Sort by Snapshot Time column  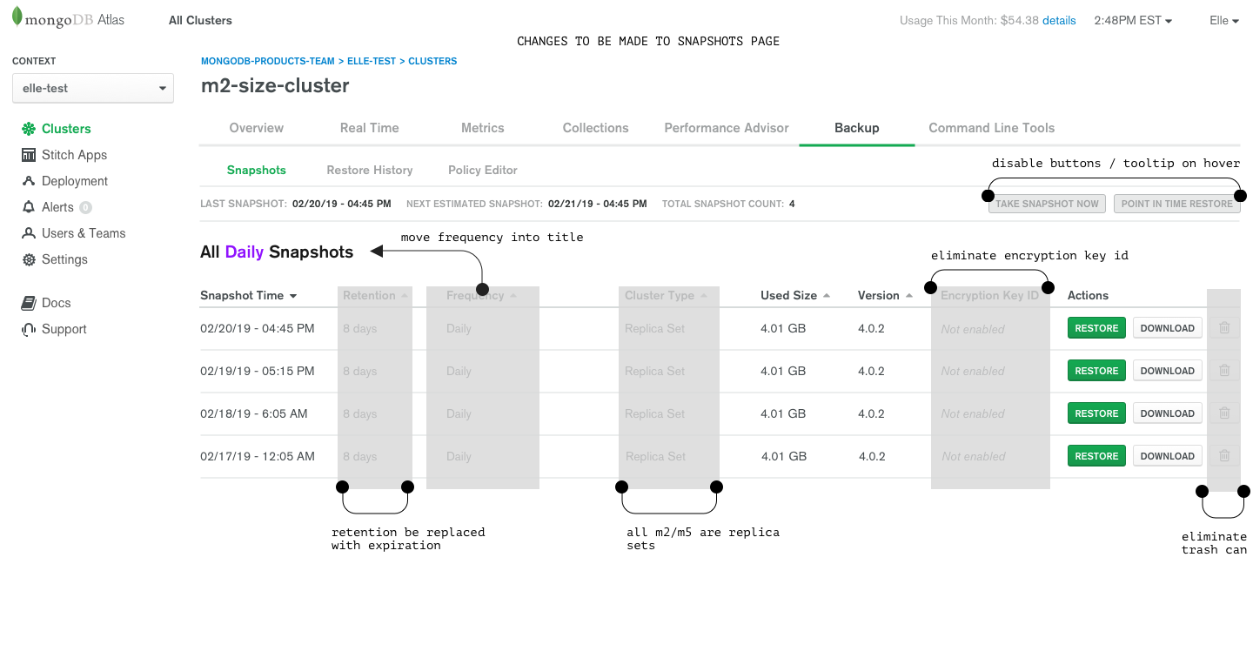click(x=249, y=296)
